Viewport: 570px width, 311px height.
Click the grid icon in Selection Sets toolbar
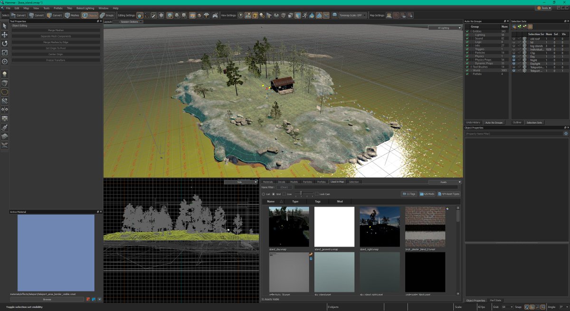pos(530,27)
